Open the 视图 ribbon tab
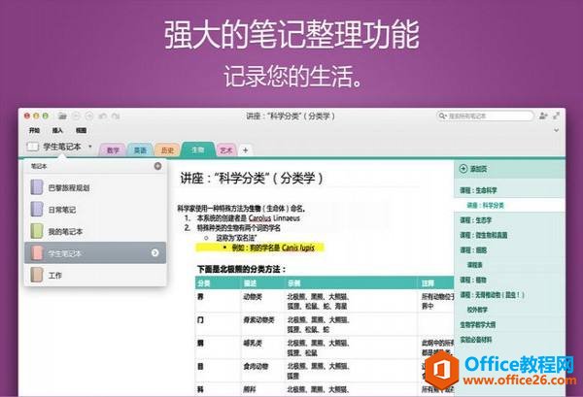The width and height of the screenshot is (583, 397). (x=81, y=130)
